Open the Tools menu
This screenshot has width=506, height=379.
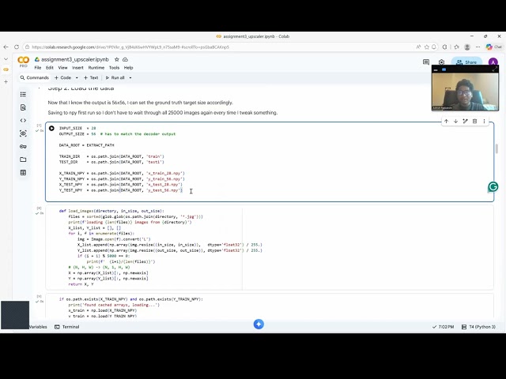click(x=114, y=68)
